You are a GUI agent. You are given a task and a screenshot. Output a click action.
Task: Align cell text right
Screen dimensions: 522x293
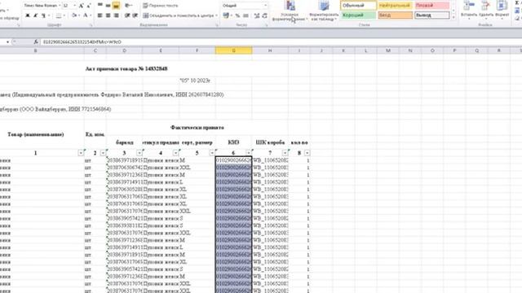pyautogui.click(x=116, y=15)
